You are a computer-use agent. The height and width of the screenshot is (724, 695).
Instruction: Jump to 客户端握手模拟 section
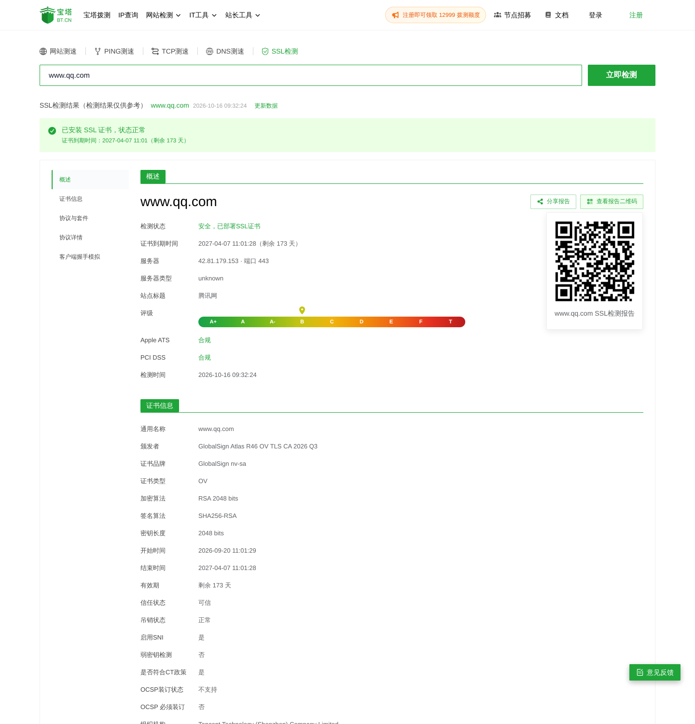pos(90,257)
